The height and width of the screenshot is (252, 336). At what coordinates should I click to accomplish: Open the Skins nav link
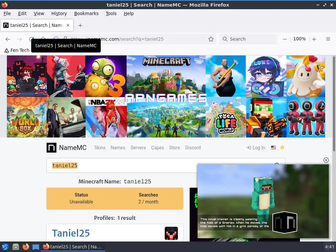(100, 148)
